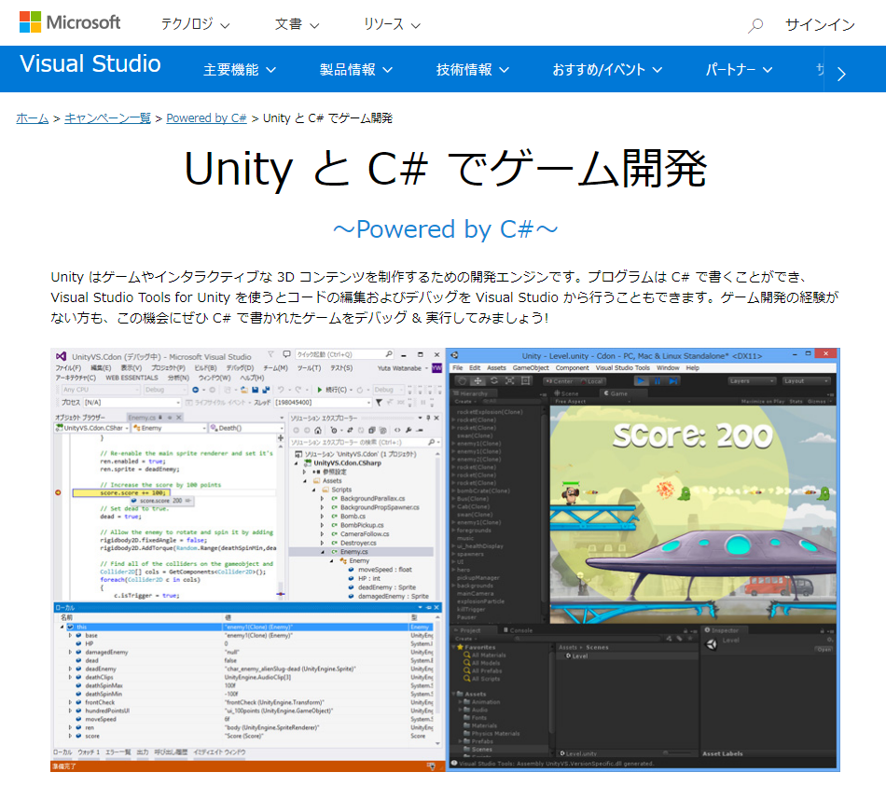
Task: Go to ホーム breadcrumb link
Action: click(33, 118)
